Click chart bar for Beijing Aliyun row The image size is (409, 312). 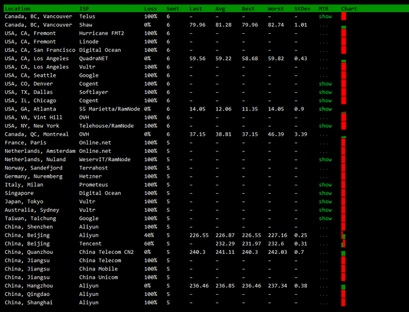(343, 235)
